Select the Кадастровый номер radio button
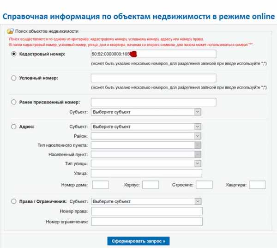The height and width of the screenshot is (248, 277). click(x=13, y=54)
